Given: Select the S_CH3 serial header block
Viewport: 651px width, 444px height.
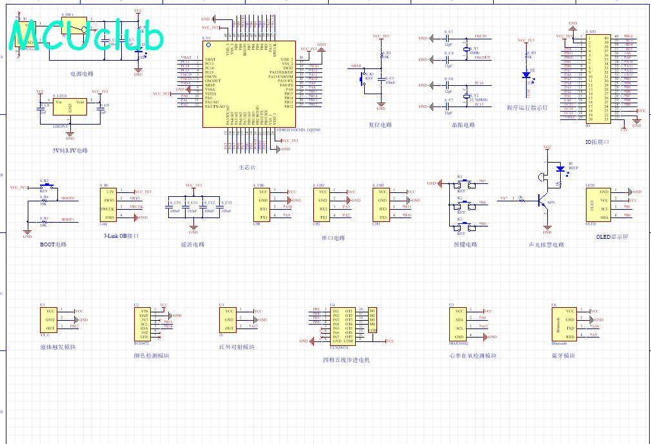Looking at the screenshot, I should click(x=381, y=205).
